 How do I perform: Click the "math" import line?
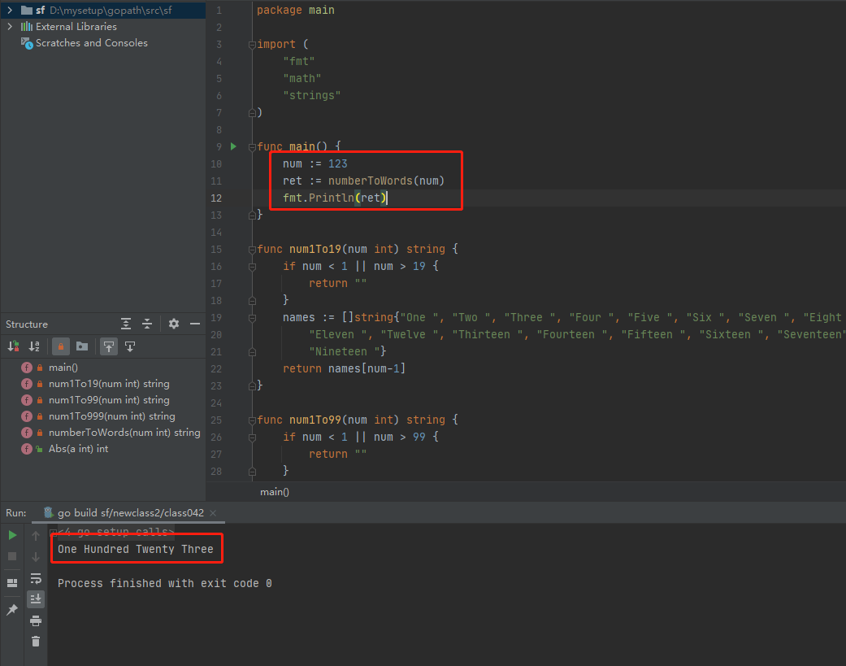[x=302, y=78]
